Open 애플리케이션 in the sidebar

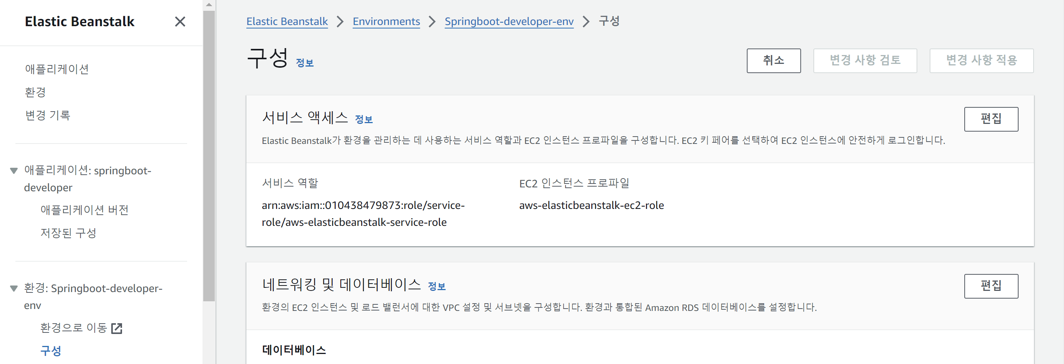(x=57, y=69)
